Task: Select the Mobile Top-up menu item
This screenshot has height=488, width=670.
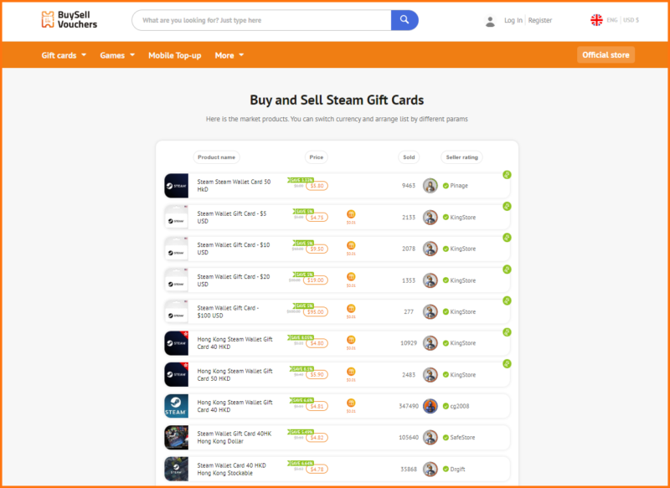Action: coord(174,54)
